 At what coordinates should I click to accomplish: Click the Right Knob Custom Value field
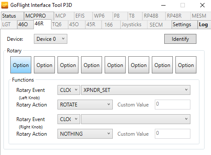pos(172,134)
